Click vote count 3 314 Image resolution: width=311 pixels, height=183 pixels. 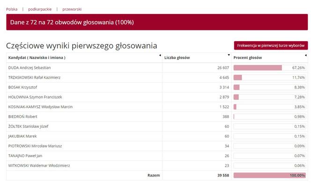tap(224, 87)
